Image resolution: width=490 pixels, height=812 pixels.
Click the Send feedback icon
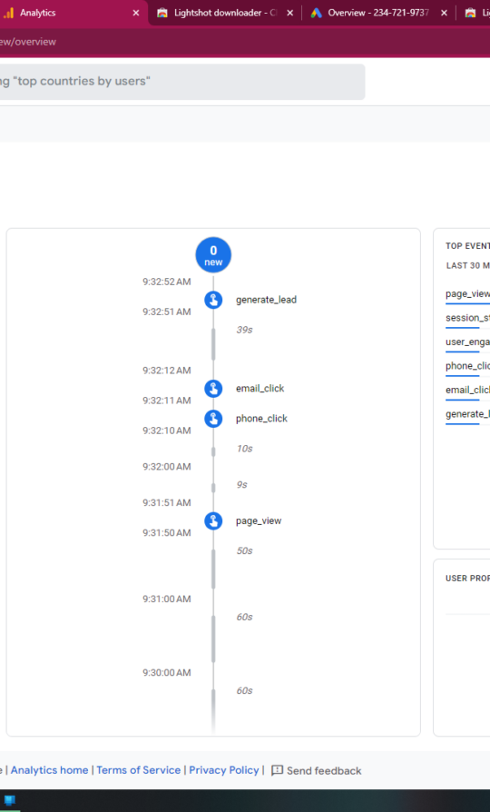278,770
